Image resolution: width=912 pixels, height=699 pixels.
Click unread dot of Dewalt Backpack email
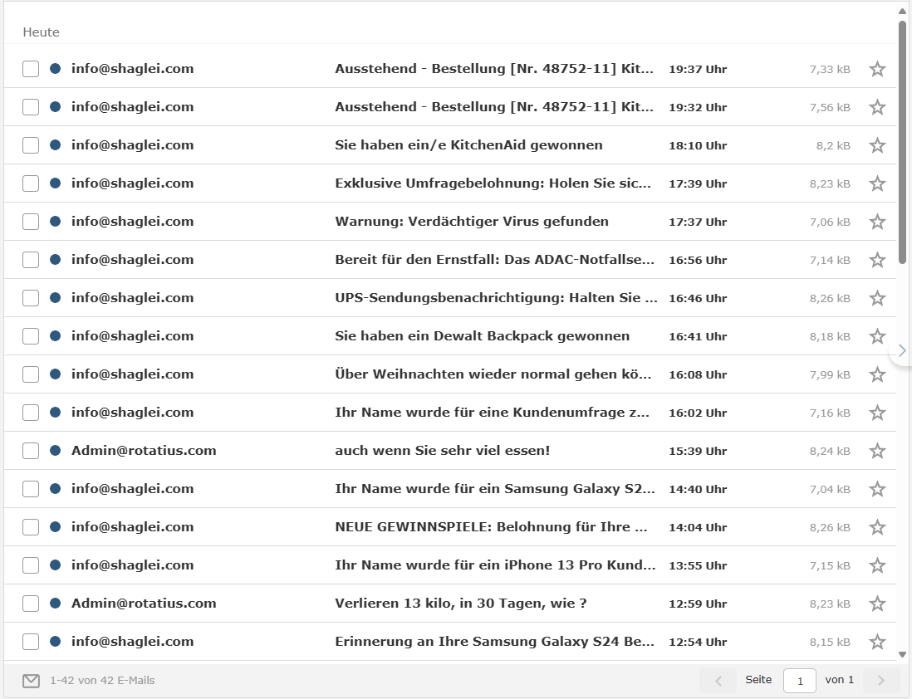[x=56, y=335]
